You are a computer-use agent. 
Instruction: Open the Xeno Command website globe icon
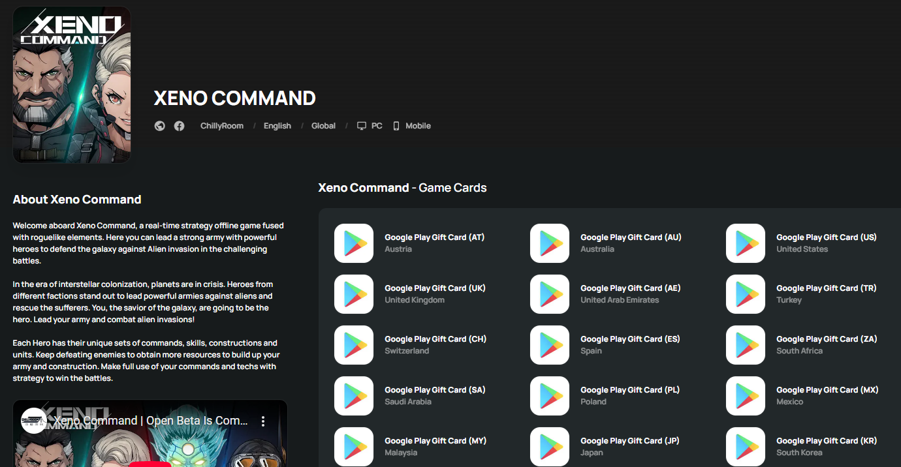coord(160,126)
